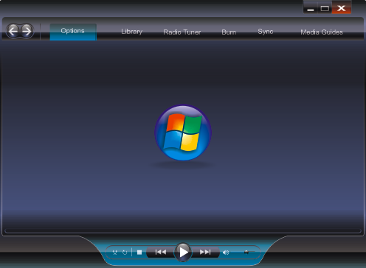Close the media player window
This screenshot has width=366, height=268.
point(342,8)
